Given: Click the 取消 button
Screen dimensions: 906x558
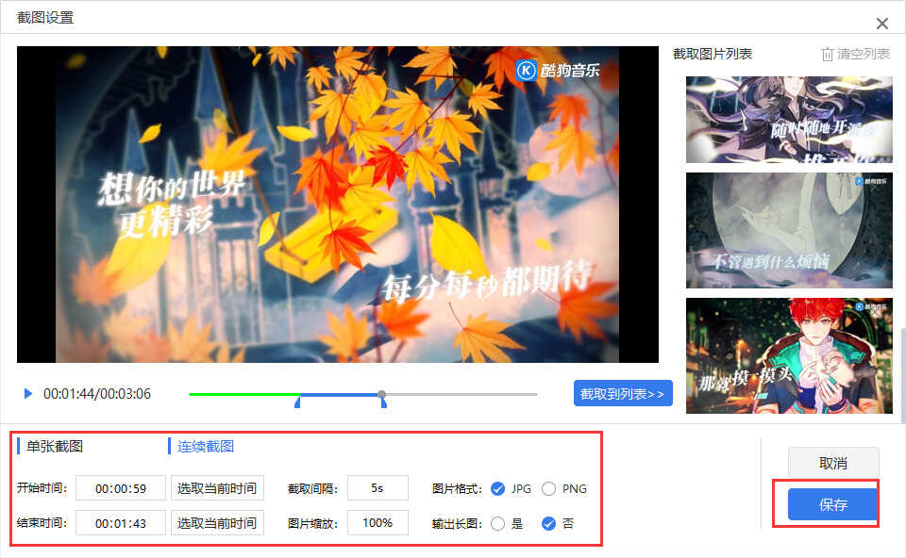Looking at the screenshot, I should [833, 463].
